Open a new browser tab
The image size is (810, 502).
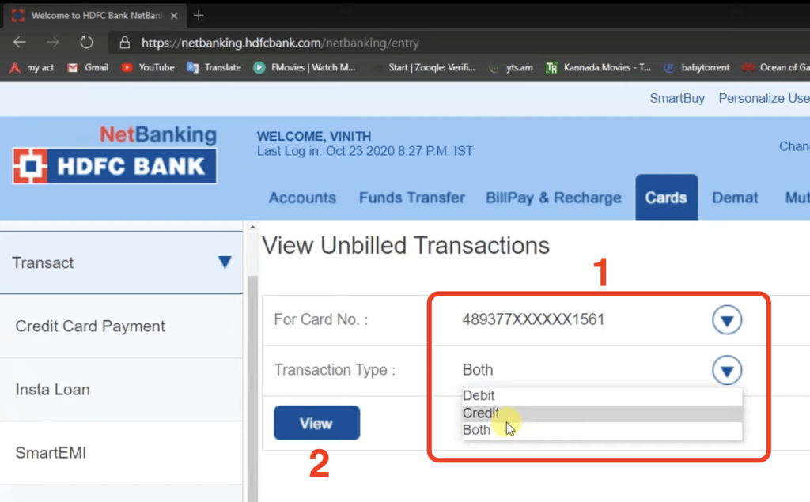tap(199, 16)
